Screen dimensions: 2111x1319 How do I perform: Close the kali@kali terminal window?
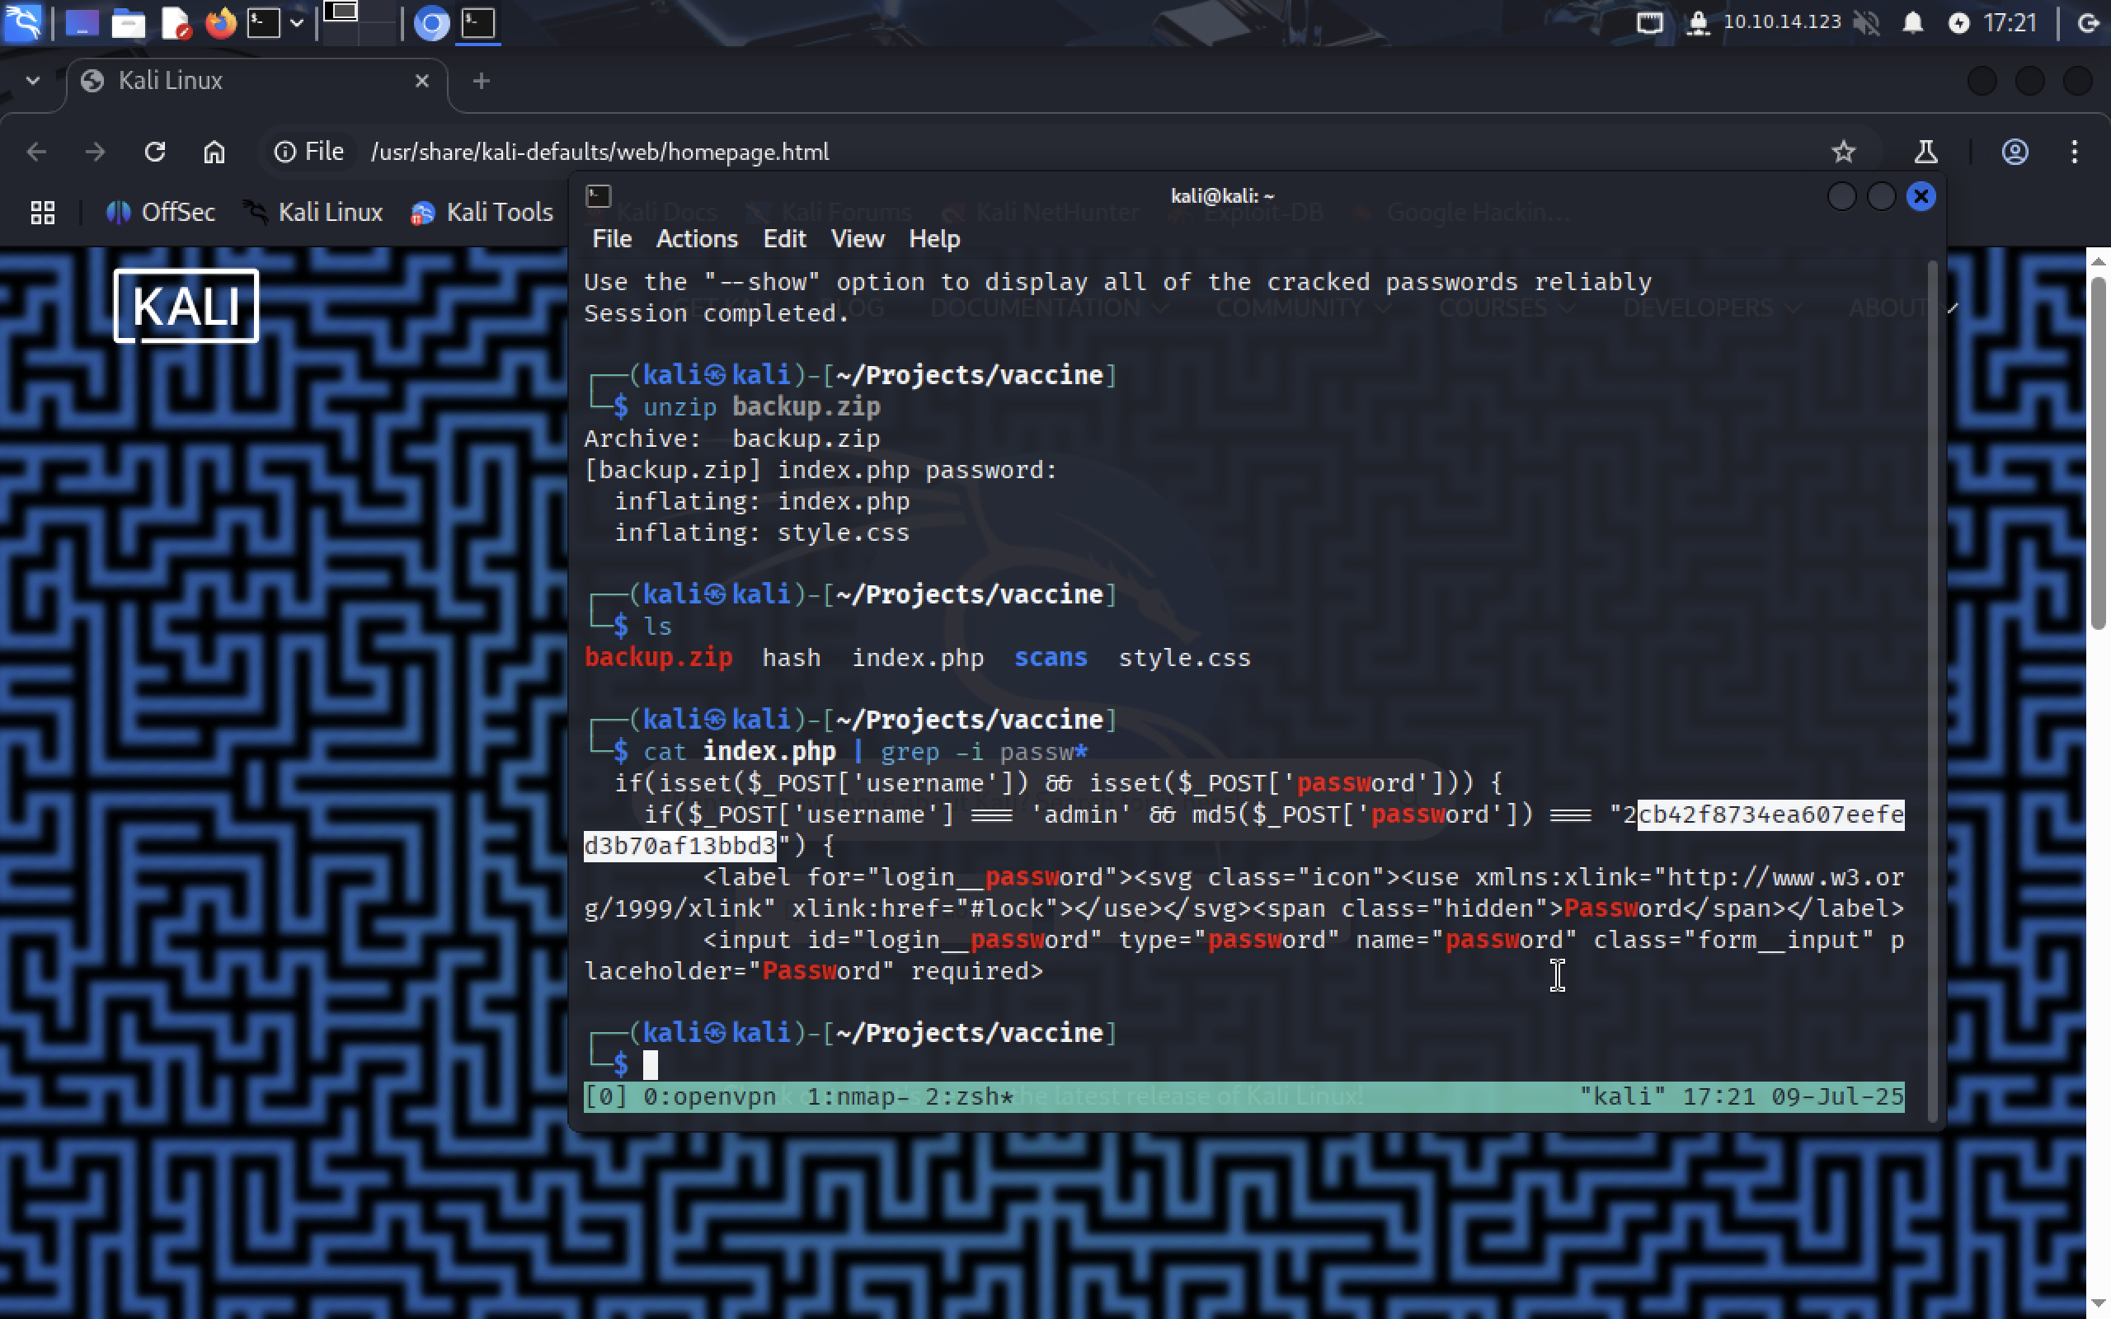click(1921, 196)
